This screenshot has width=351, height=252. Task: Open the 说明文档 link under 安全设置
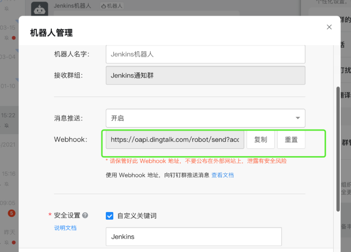66,228
